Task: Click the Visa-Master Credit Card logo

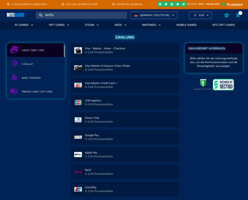Action: [x=78, y=85]
